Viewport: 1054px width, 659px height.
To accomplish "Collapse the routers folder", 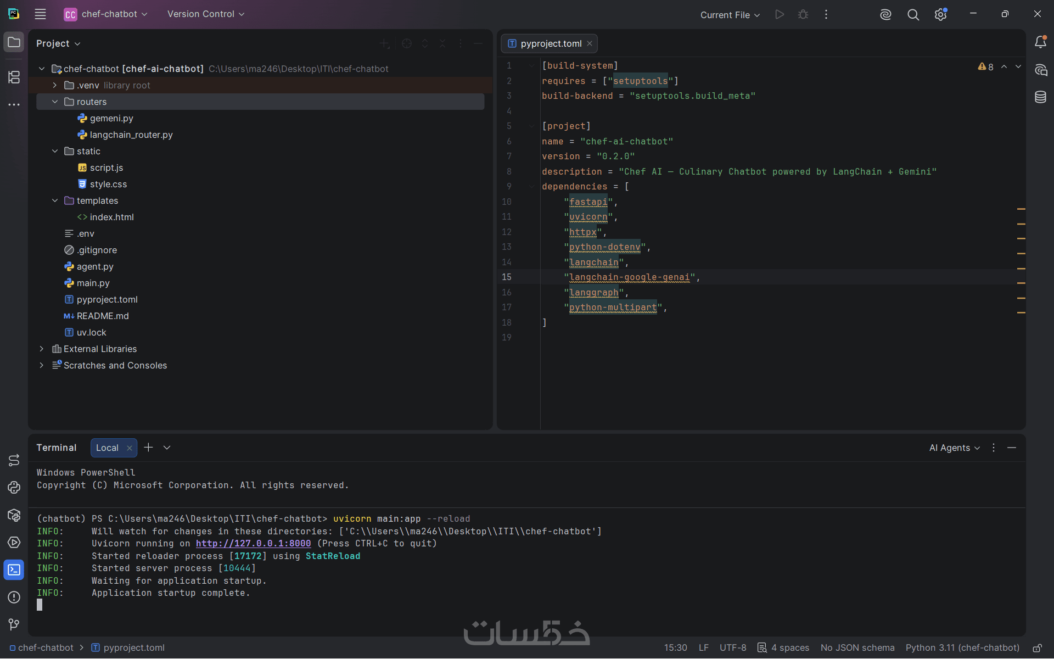I will click(55, 102).
